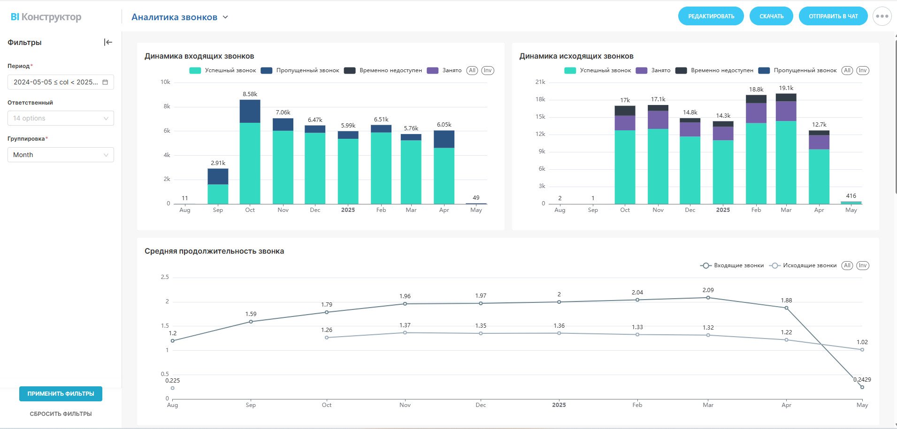The width and height of the screenshot is (897, 429).
Task: Toggle Занято in outgoing calls legend
Action: point(653,70)
